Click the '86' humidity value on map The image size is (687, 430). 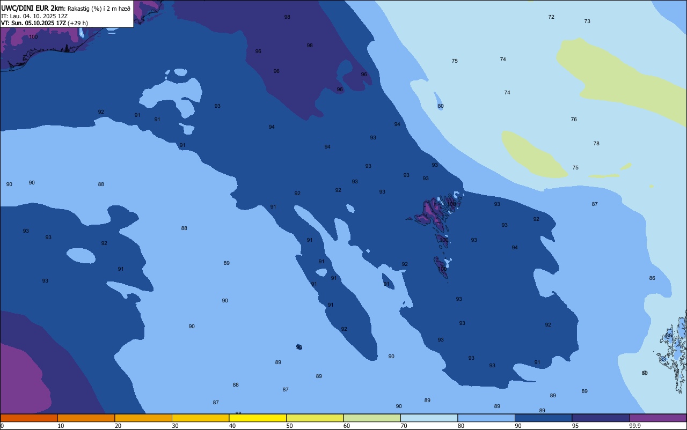tap(652, 278)
